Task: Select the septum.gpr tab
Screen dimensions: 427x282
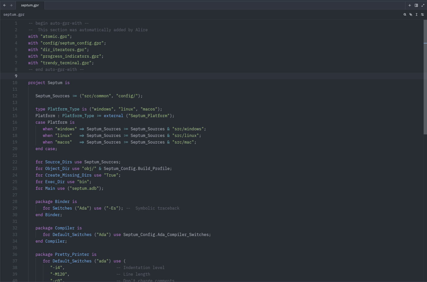Action: pyautogui.click(x=30, y=5)
